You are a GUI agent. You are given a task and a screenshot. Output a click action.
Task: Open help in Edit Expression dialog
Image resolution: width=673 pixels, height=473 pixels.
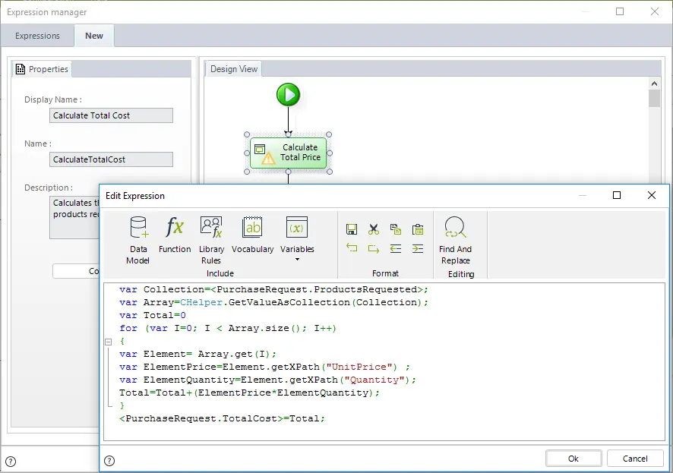tap(109, 461)
